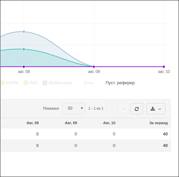Sort by Авг, 10 column header
This screenshot has width=179, height=177.
[109, 123]
